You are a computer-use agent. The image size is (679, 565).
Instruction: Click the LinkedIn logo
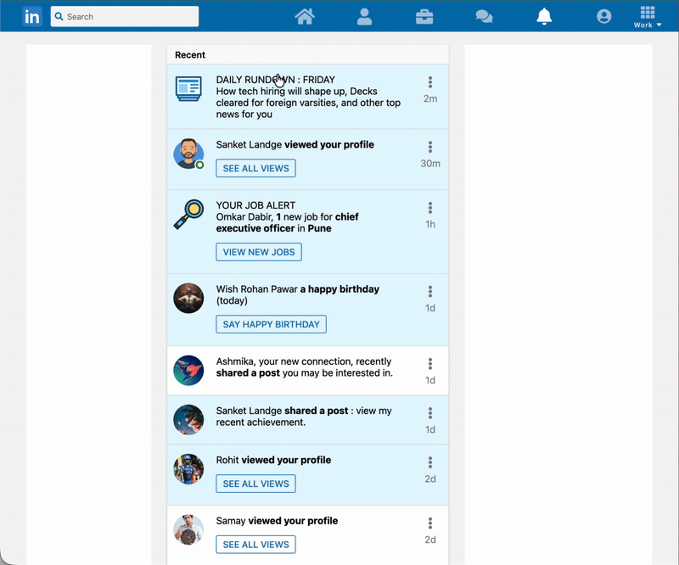tap(32, 15)
